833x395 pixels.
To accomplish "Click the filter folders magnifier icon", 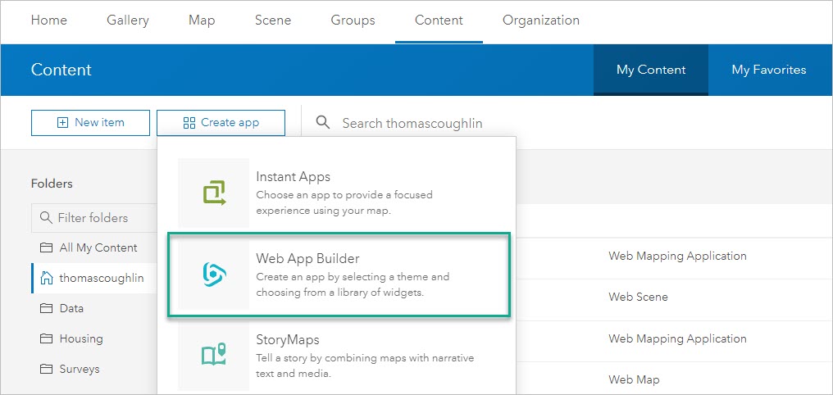I will tap(44, 218).
